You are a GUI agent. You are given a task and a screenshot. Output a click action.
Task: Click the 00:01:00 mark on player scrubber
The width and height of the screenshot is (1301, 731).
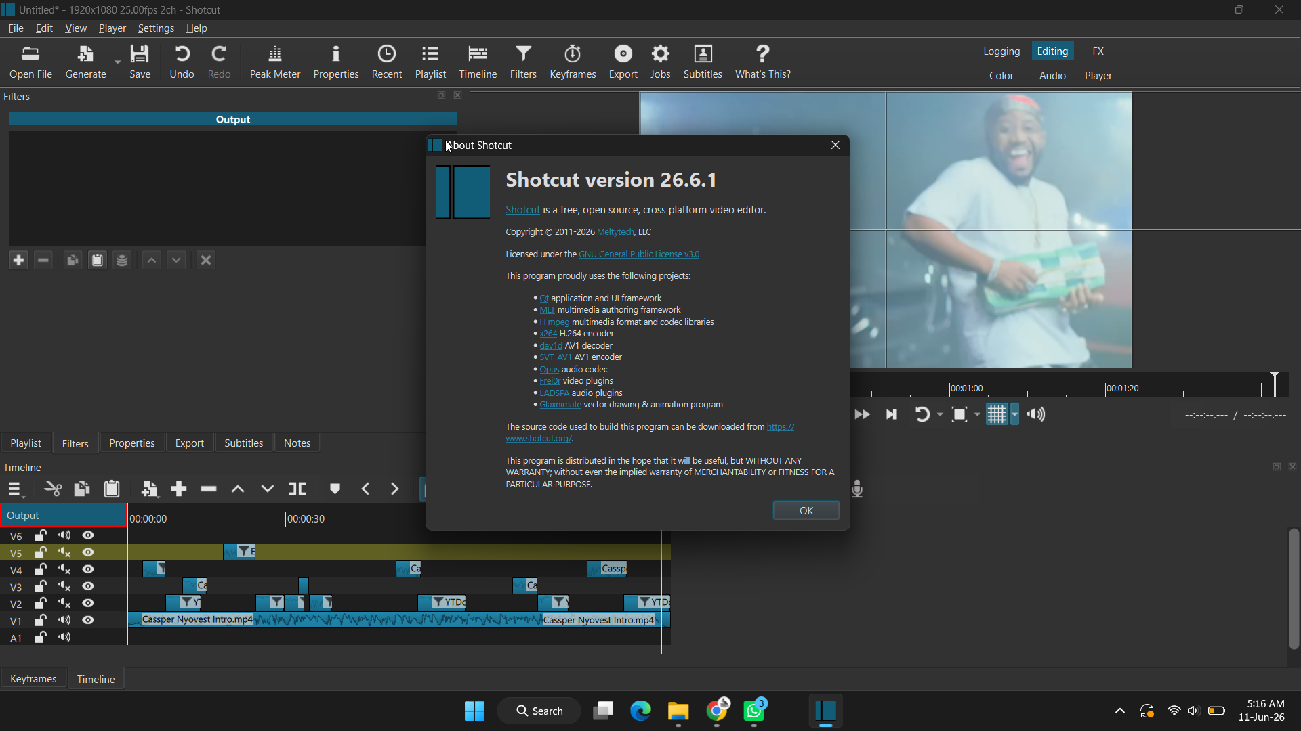pyautogui.click(x=966, y=389)
